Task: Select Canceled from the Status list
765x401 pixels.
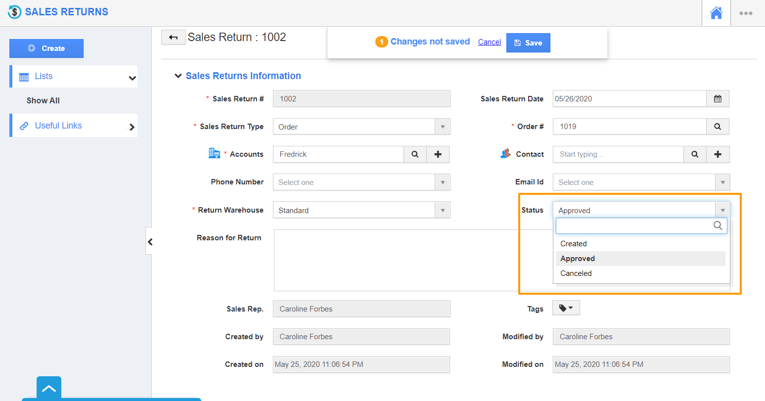Action: click(x=576, y=273)
